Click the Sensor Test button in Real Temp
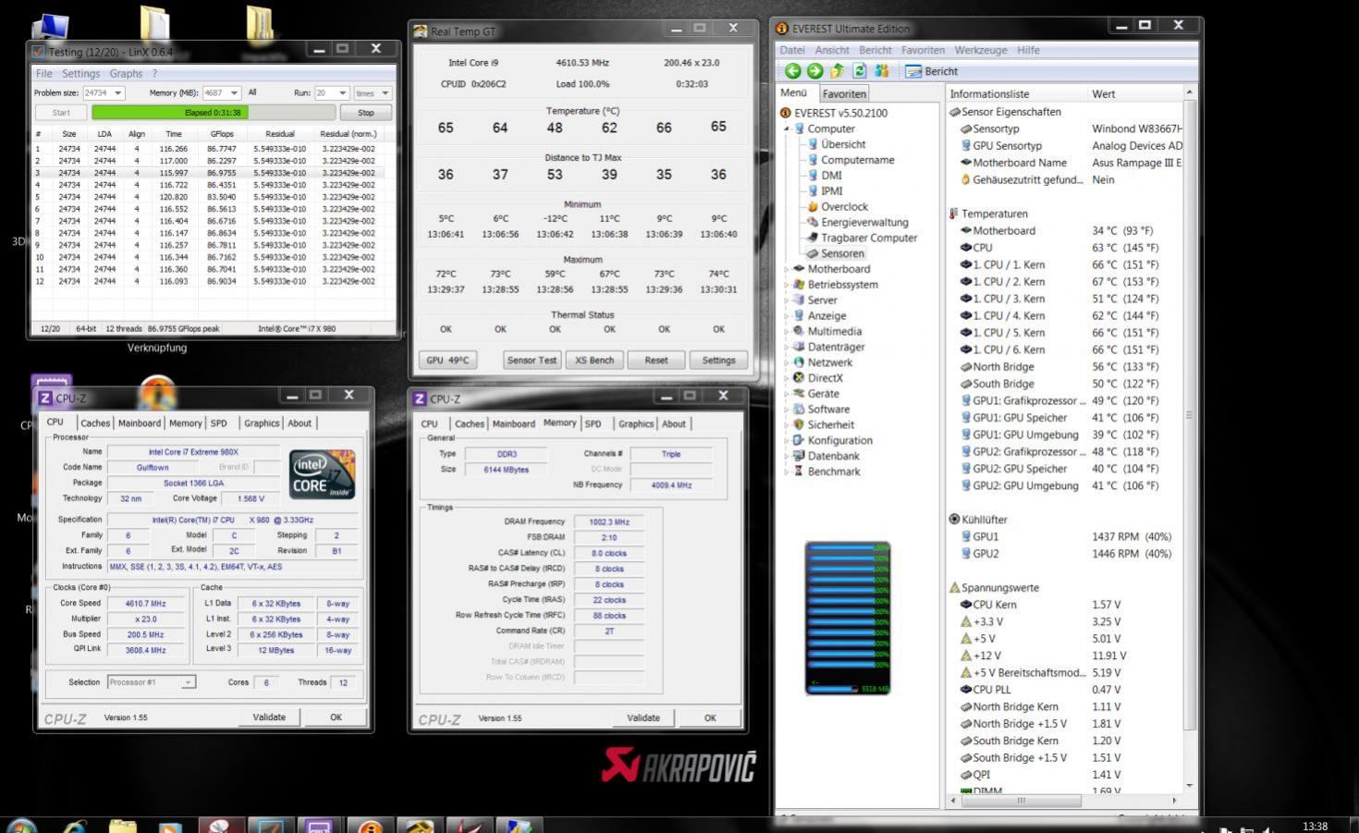The width and height of the screenshot is (1359, 833). pyautogui.click(x=532, y=360)
